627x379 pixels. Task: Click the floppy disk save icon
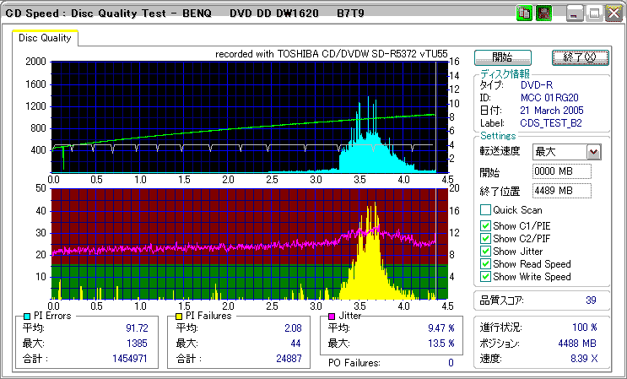click(x=543, y=14)
